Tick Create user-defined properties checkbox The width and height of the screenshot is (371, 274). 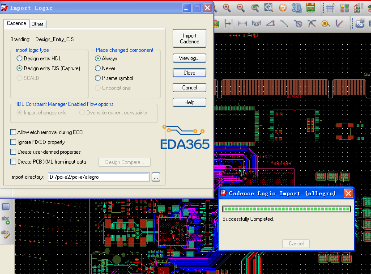coord(13,152)
